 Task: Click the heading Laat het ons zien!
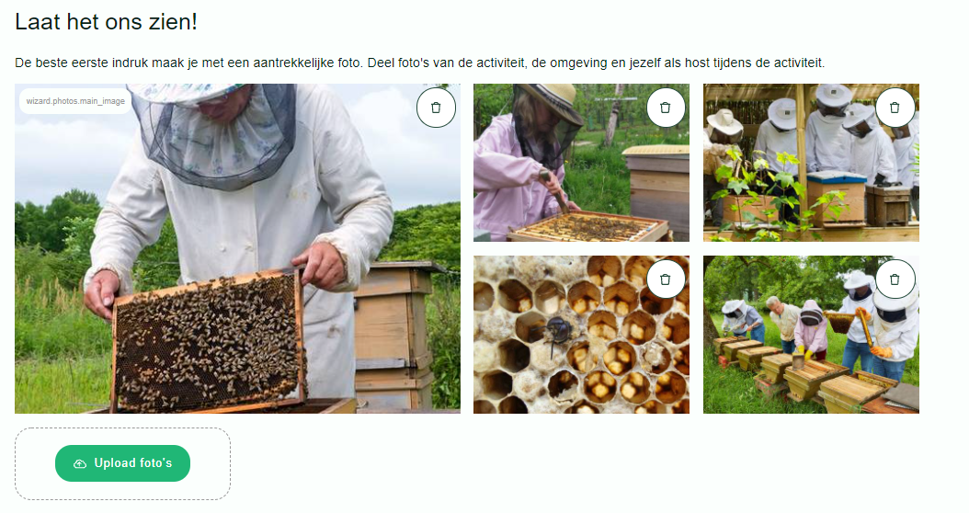coord(107,22)
